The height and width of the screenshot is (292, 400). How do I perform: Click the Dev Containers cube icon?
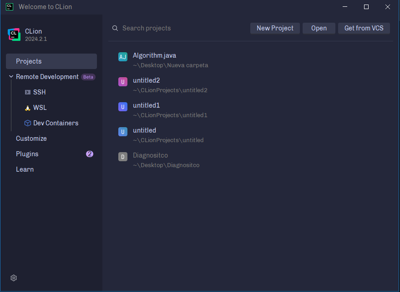[x=28, y=123]
